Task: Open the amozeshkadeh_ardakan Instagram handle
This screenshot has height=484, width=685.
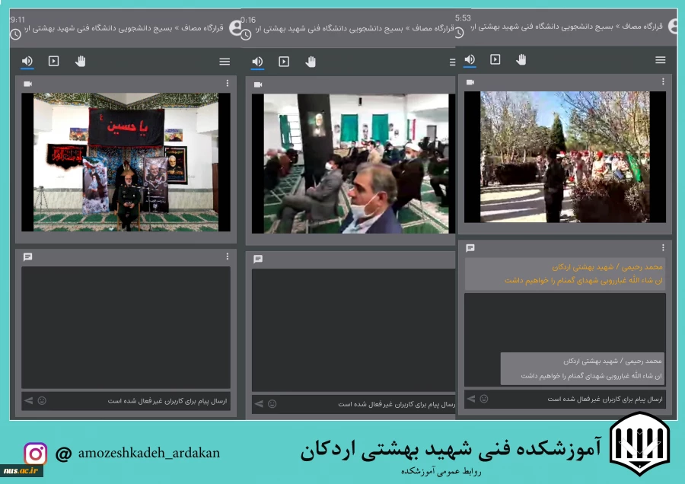Action: (x=148, y=454)
